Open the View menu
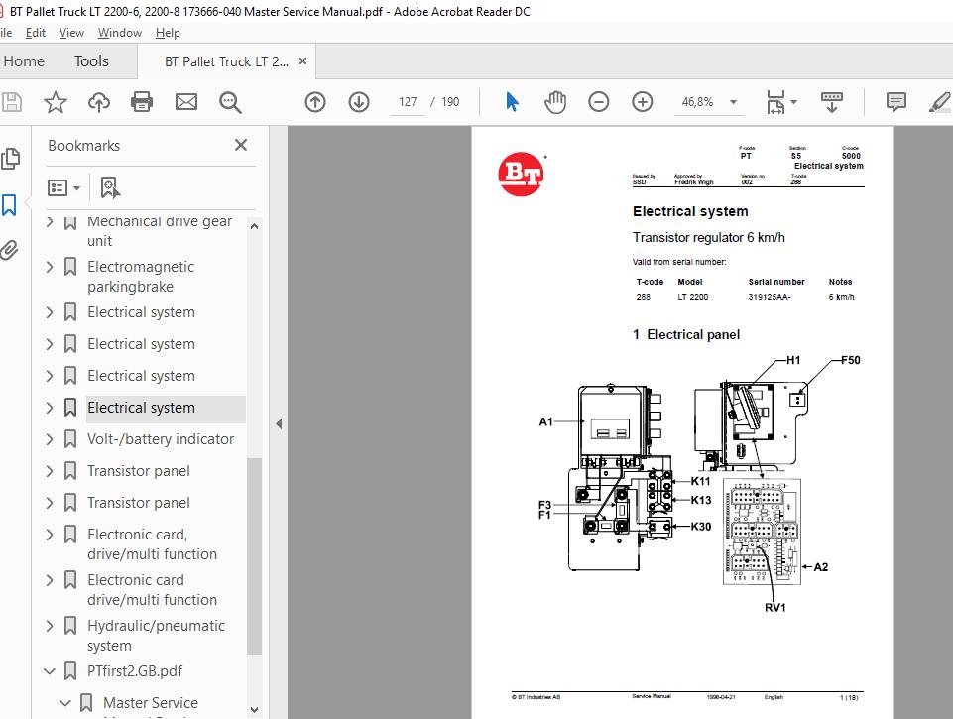The image size is (953, 719). (x=71, y=33)
